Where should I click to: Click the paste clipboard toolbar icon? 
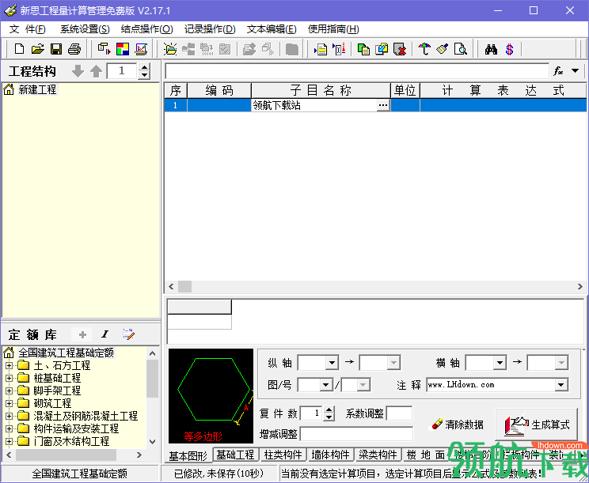382,49
